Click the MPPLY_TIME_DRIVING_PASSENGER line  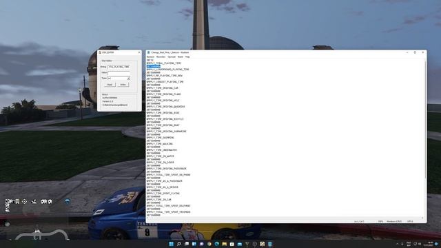[x=167, y=169]
